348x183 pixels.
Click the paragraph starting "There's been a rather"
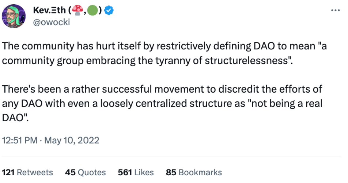(x=162, y=103)
